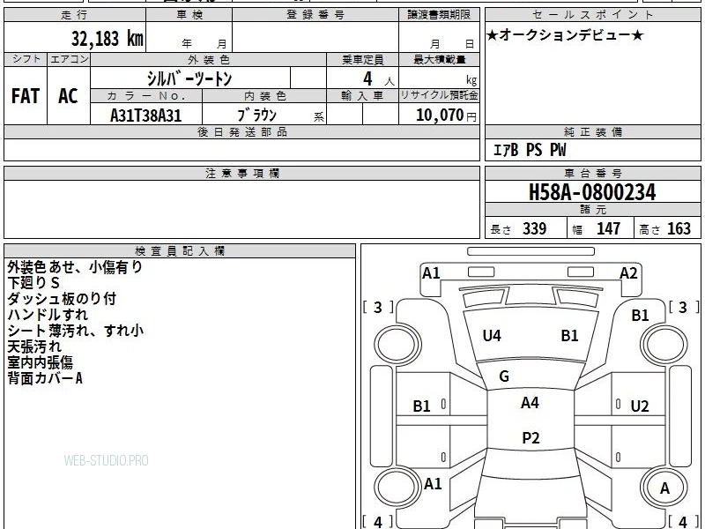
Task: Select the 走行 column header
Action: point(75,15)
